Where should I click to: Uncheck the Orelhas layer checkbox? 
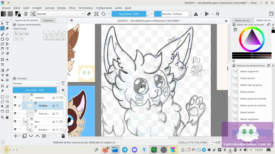click(19, 106)
